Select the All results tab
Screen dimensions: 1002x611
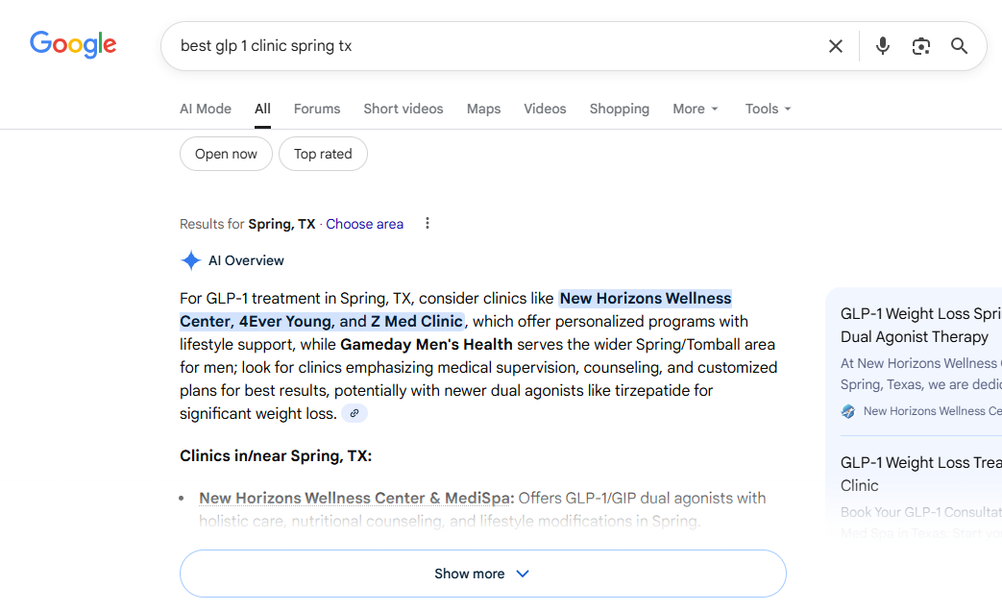pos(262,109)
